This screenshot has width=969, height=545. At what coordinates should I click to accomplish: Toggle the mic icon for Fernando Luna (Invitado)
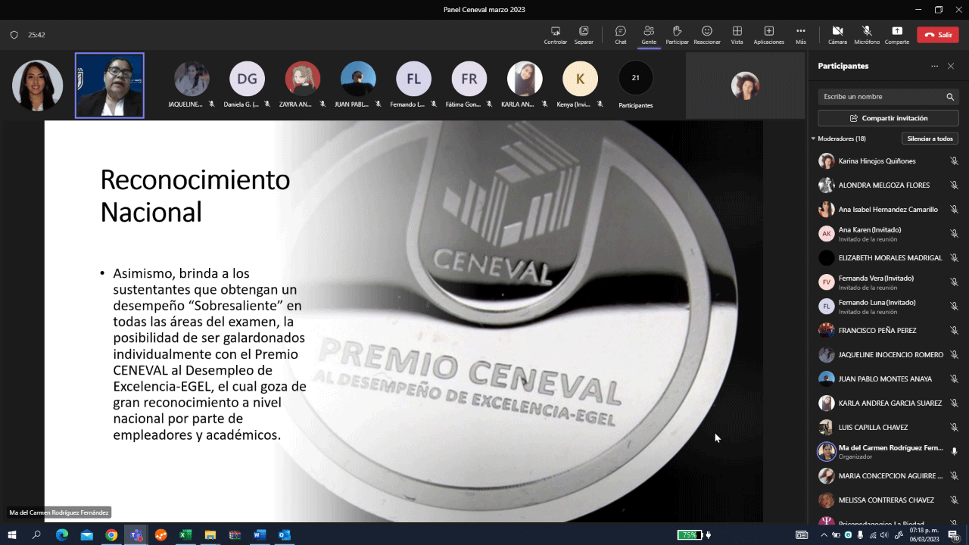click(x=954, y=307)
